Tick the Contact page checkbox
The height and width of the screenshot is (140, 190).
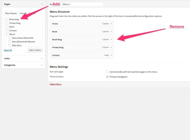(7, 31)
